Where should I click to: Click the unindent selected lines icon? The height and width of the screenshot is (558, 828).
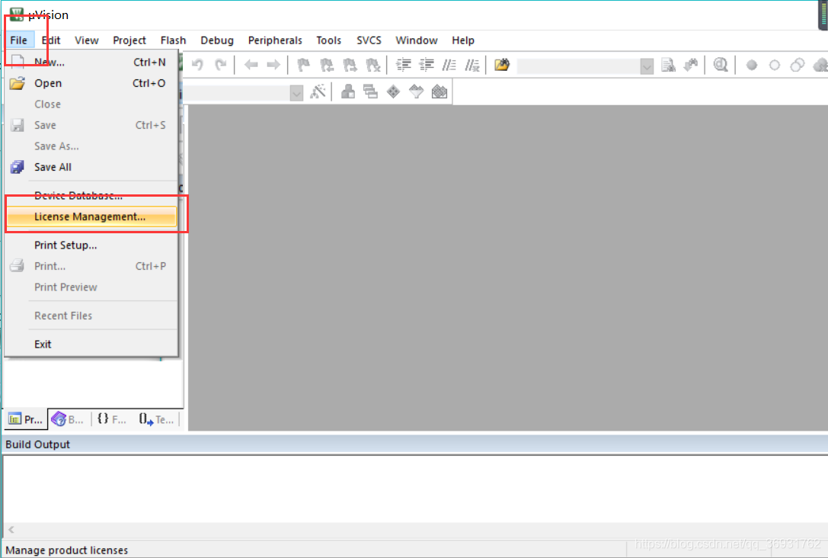coord(426,65)
